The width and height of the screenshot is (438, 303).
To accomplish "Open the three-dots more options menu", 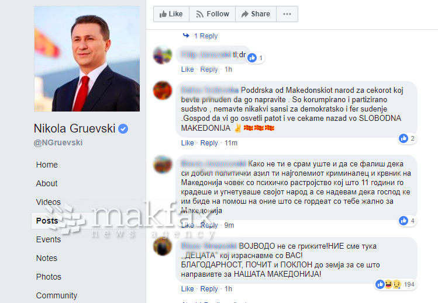I will [x=287, y=14].
